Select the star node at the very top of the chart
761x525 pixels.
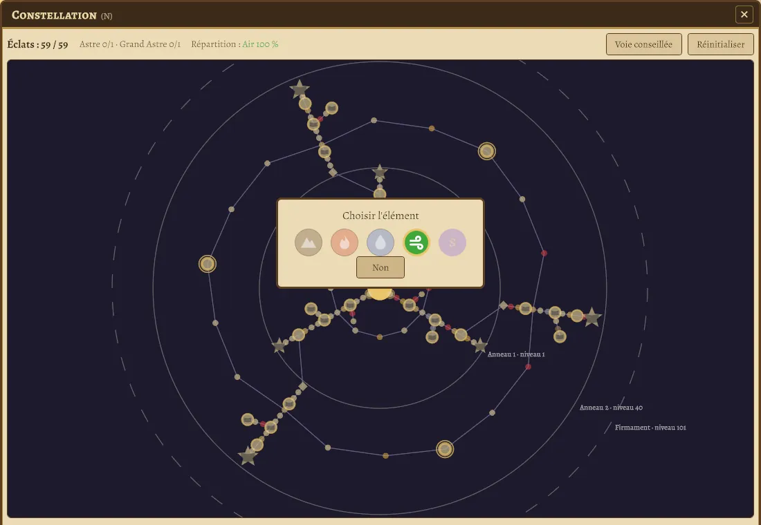300,89
